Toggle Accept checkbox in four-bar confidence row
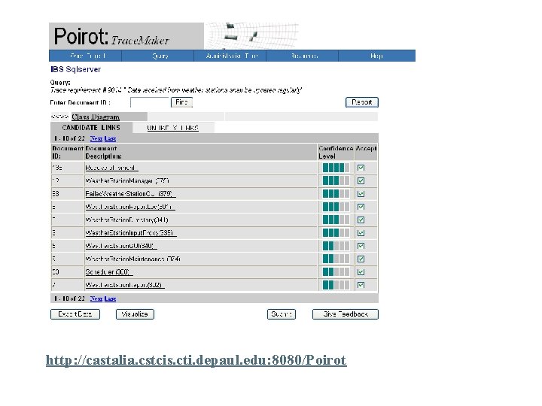The width and height of the screenshot is (542, 406). click(x=361, y=168)
